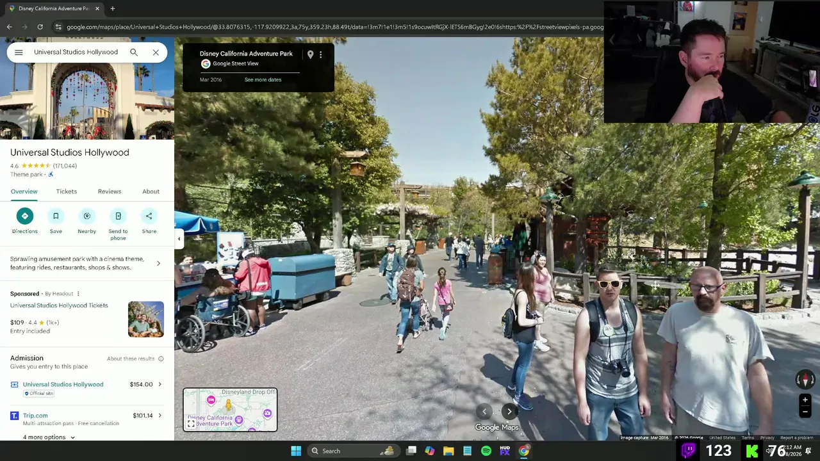Open the Nearby icon button
The width and height of the screenshot is (820, 461).
pos(87,216)
